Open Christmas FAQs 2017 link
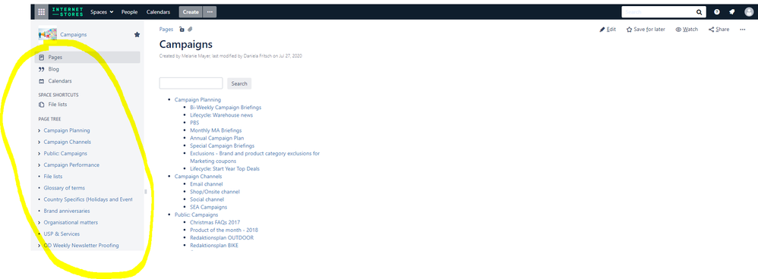Image resolution: width=758 pixels, height=279 pixels. pos(215,223)
